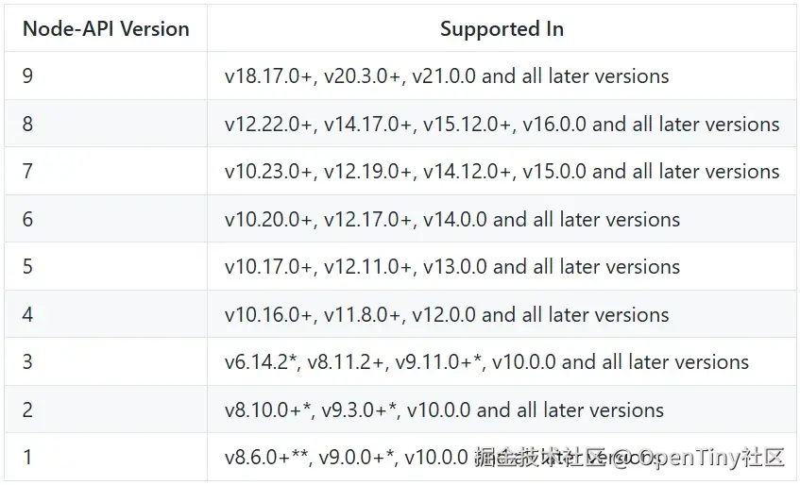
Task: Click the v12.22.0+ supported versions cell
Action: [x=502, y=124]
